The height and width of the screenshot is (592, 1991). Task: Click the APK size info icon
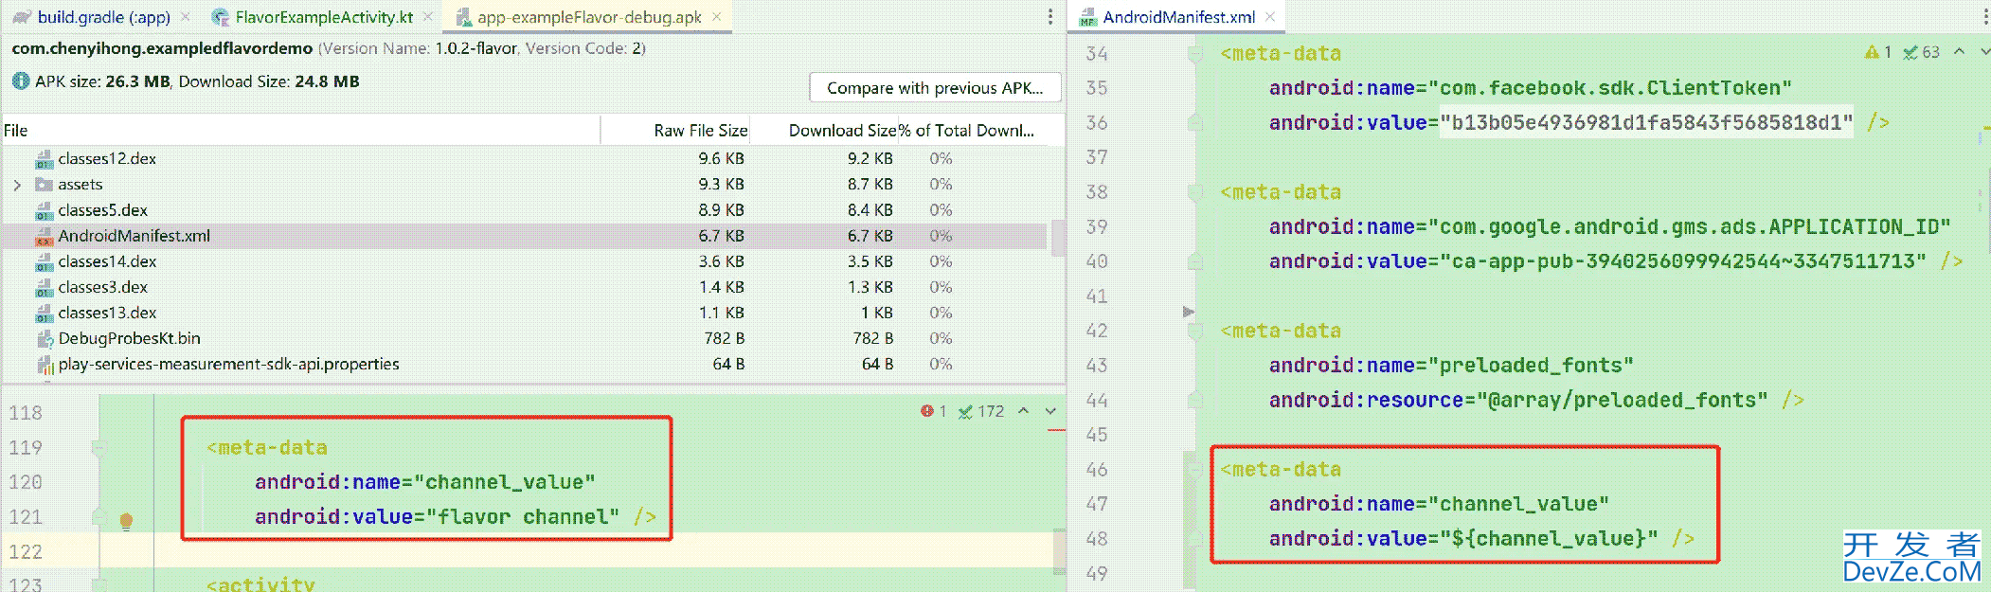21,81
